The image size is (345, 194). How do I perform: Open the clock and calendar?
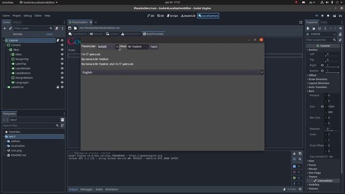tap(172, 2)
